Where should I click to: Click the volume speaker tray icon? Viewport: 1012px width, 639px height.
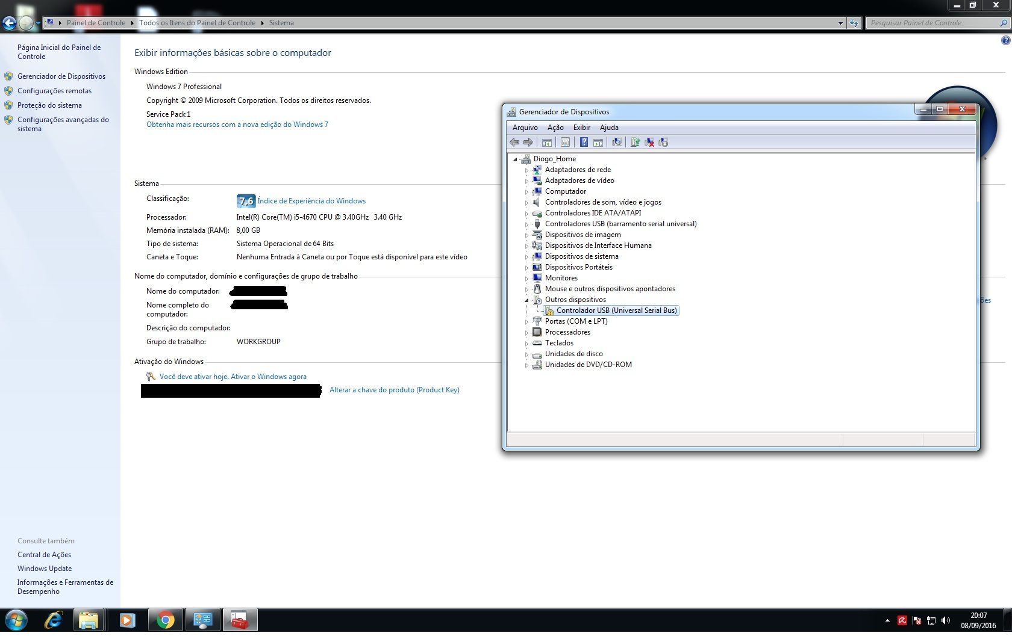(x=946, y=620)
